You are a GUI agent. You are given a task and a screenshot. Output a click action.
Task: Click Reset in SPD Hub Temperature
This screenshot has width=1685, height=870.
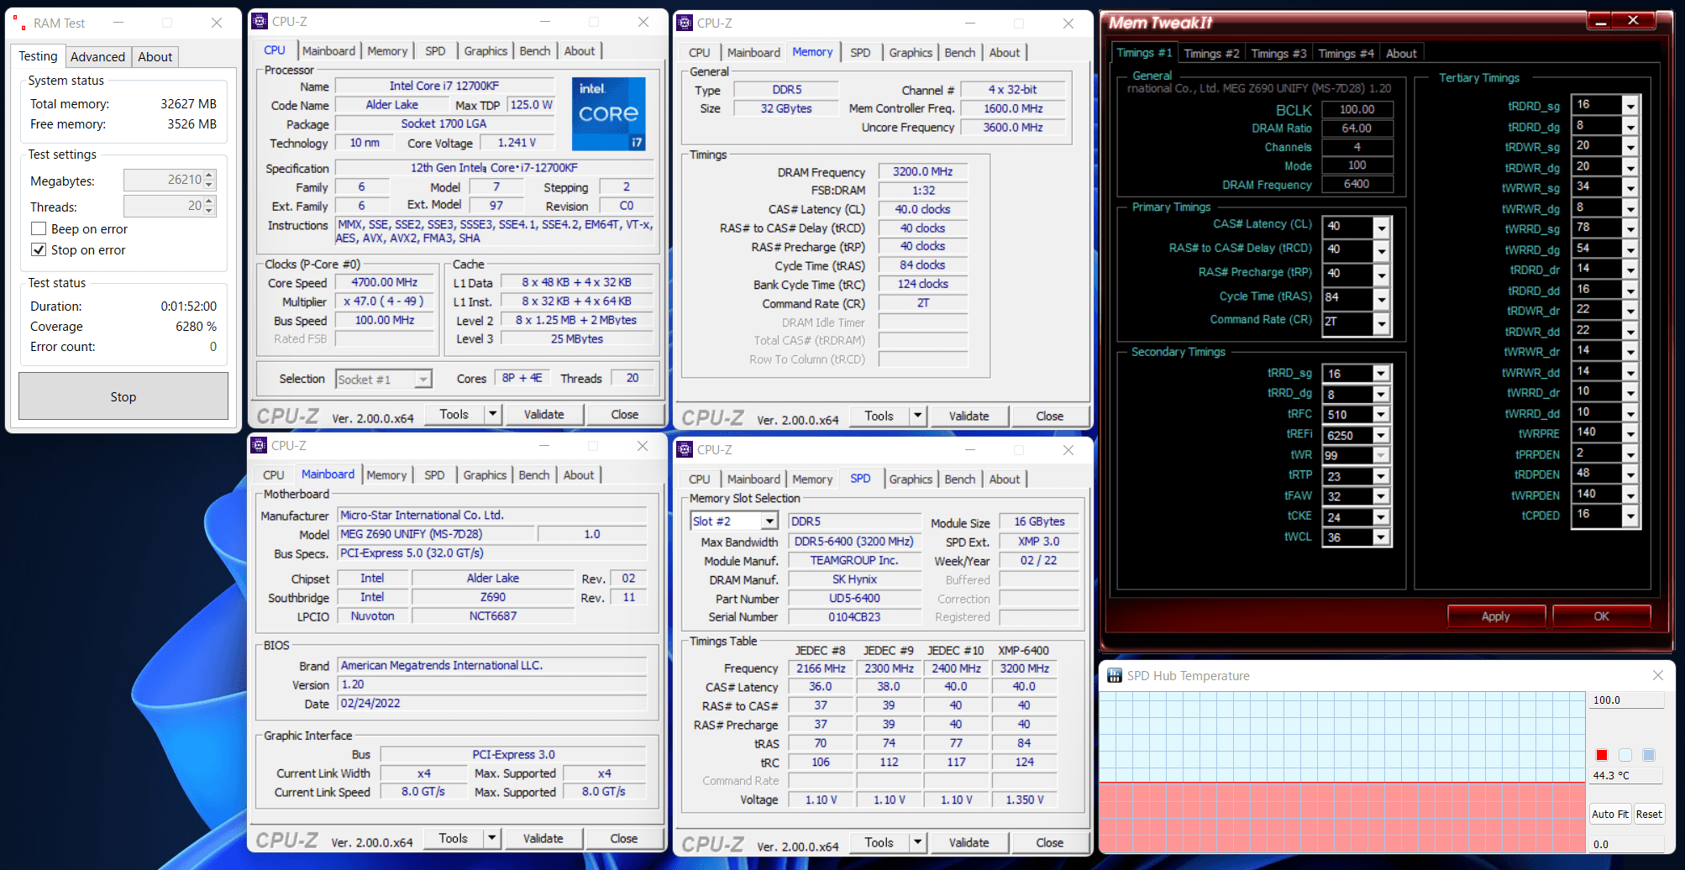[1649, 814]
